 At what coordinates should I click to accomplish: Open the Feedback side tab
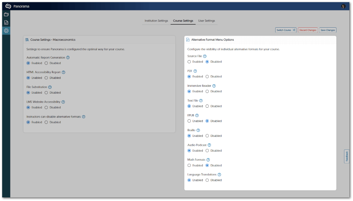pos(347,156)
